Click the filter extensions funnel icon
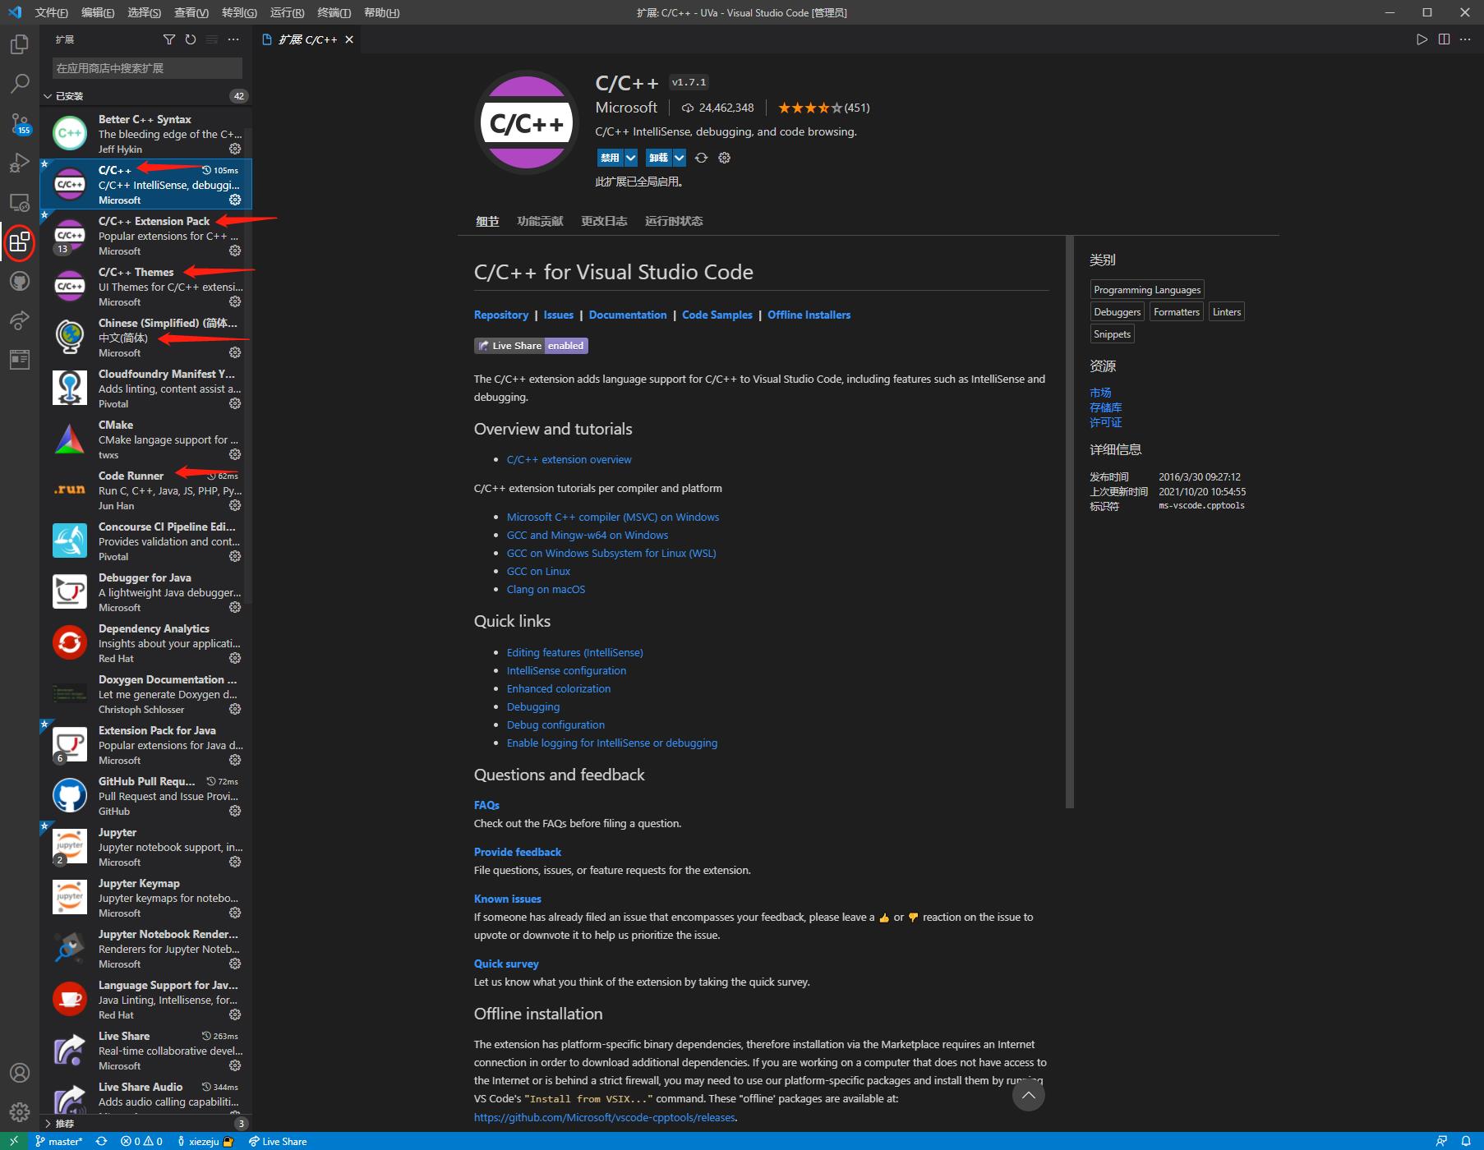This screenshot has width=1484, height=1150. click(x=169, y=39)
